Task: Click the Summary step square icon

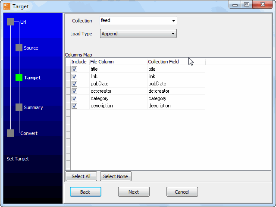Action: (x=19, y=107)
